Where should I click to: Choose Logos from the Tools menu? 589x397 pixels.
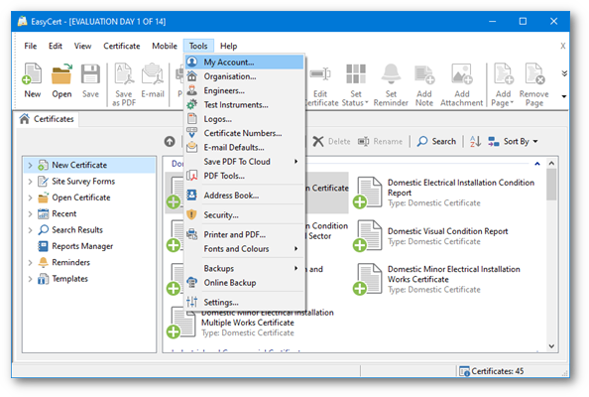tap(244, 119)
